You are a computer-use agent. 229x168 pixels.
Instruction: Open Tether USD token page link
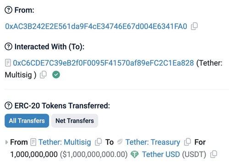tap(161, 154)
